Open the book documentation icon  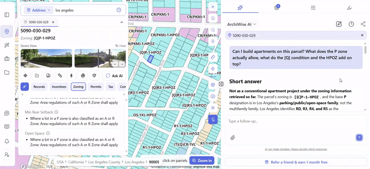tap(7, 127)
